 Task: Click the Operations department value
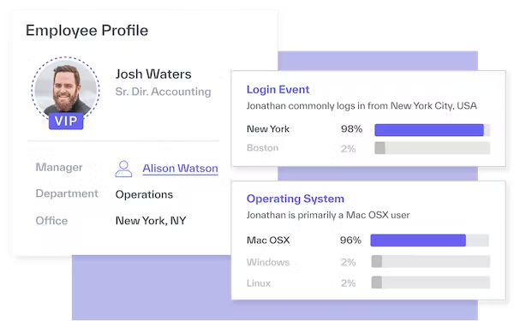coord(144,194)
